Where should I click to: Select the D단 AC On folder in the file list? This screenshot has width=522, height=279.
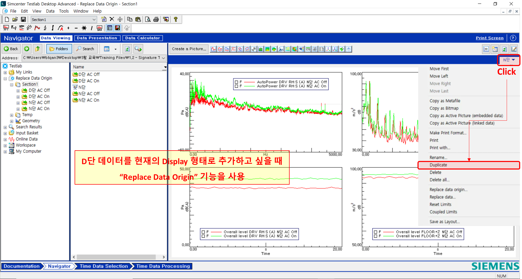[86, 81]
